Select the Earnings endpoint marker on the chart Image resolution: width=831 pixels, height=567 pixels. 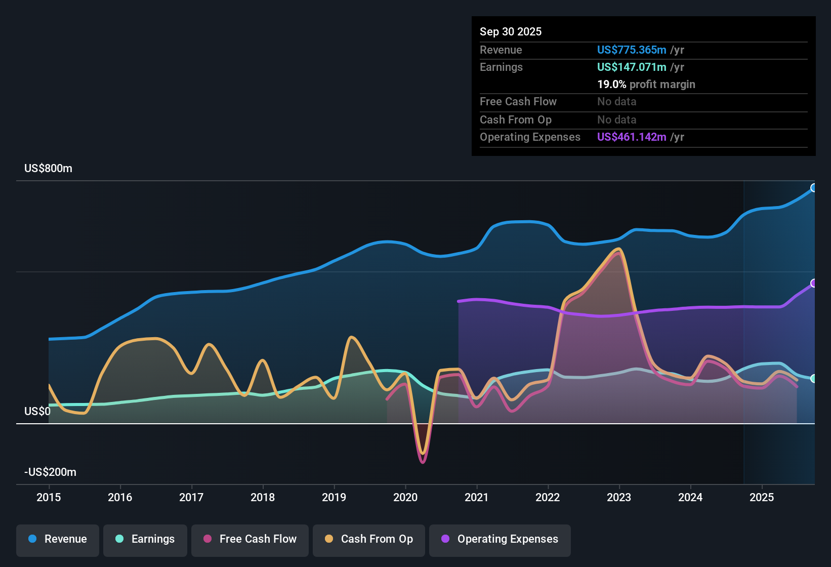coord(814,378)
